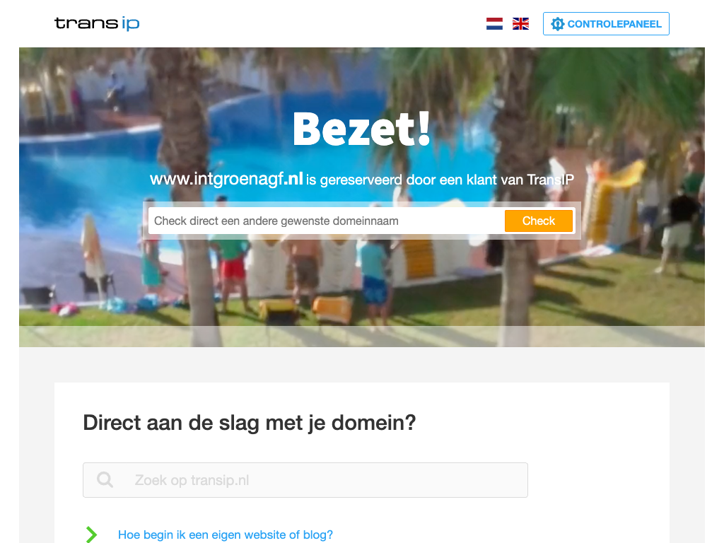Image resolution: width=724 pixels, height=543 pixels.
Task: Click the green chevron arrow
Action: point(91,535)
